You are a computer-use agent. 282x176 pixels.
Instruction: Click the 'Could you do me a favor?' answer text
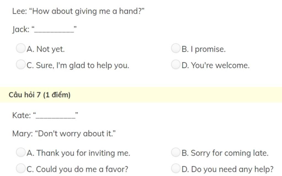coord(82,169)
